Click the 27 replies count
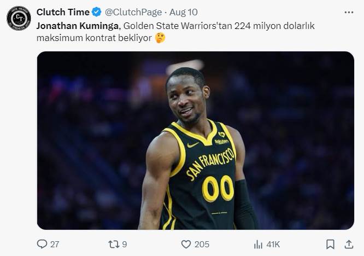 (x=55, y=245)
